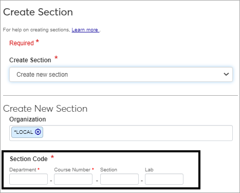Remove the *LOCAL organization tag
The width and height of the screenshot is (240, 193).
point(38,132)
